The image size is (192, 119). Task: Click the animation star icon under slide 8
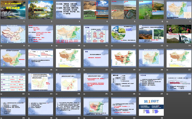tap(1, 46)
